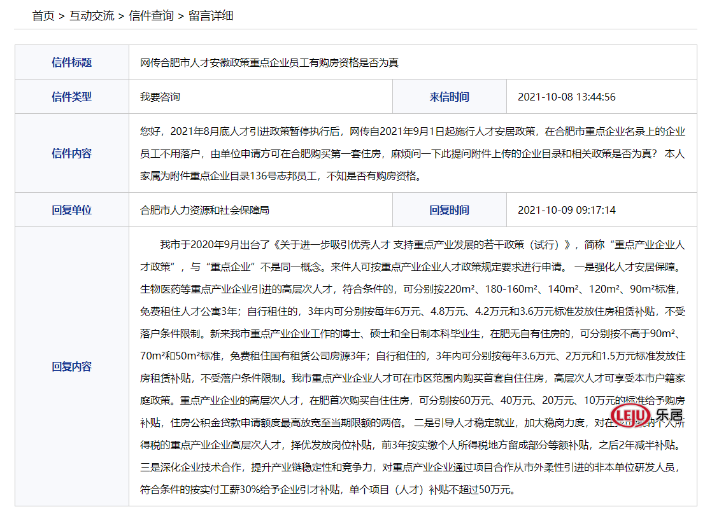Select the 回复时间 header cell
Viewport: 712px width, 514px height.
click(x=450, y=210)
